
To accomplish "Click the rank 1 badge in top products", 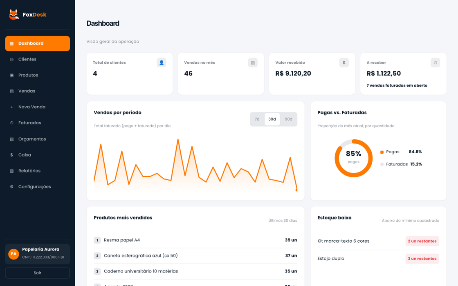I will pyautogui.click(x=97, y=240).
